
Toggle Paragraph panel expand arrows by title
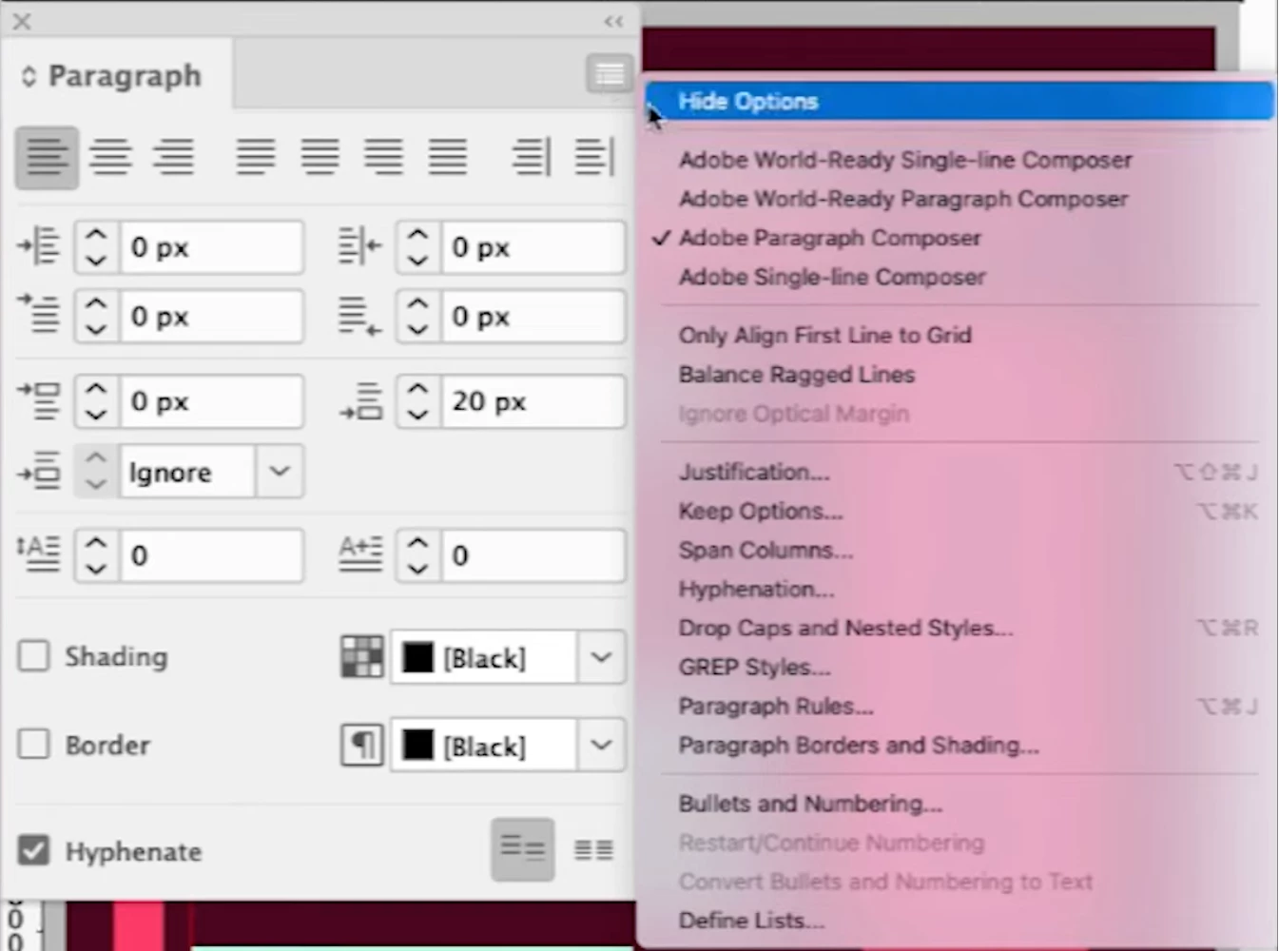(x=29, y=76)
